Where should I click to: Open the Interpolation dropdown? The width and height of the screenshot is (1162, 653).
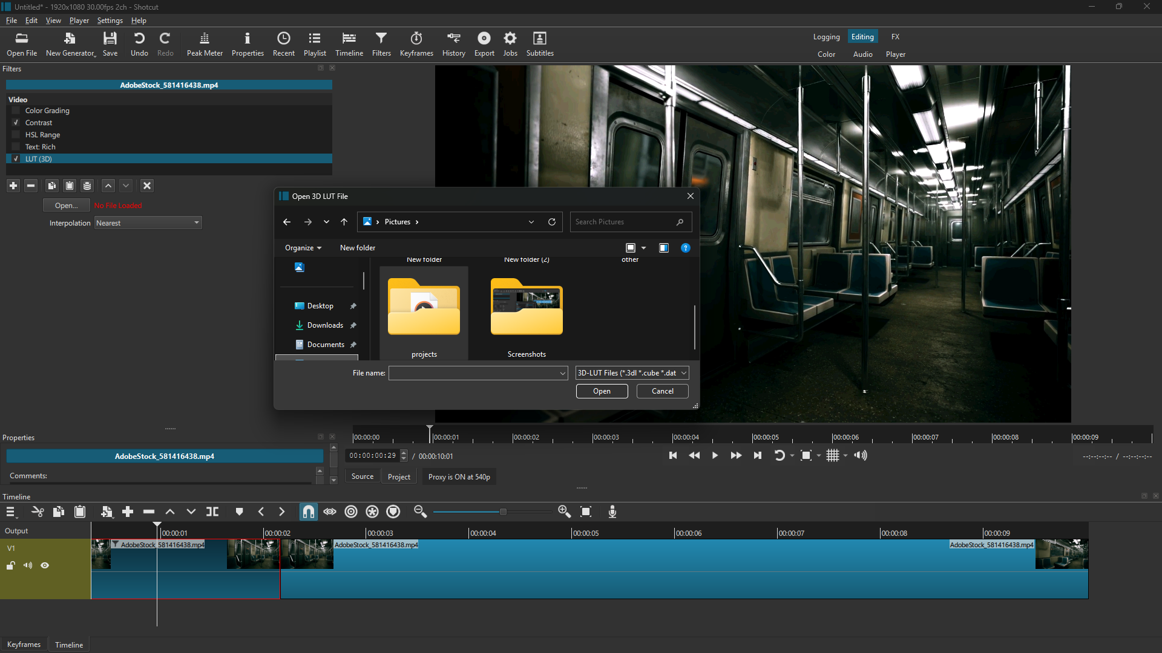(x=148, y=223)
